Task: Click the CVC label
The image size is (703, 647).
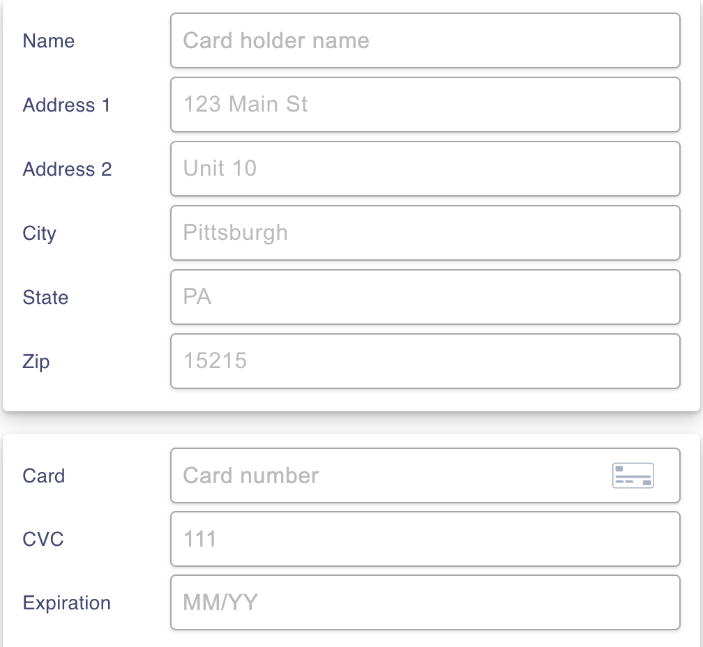Action: tap(44, 539)
